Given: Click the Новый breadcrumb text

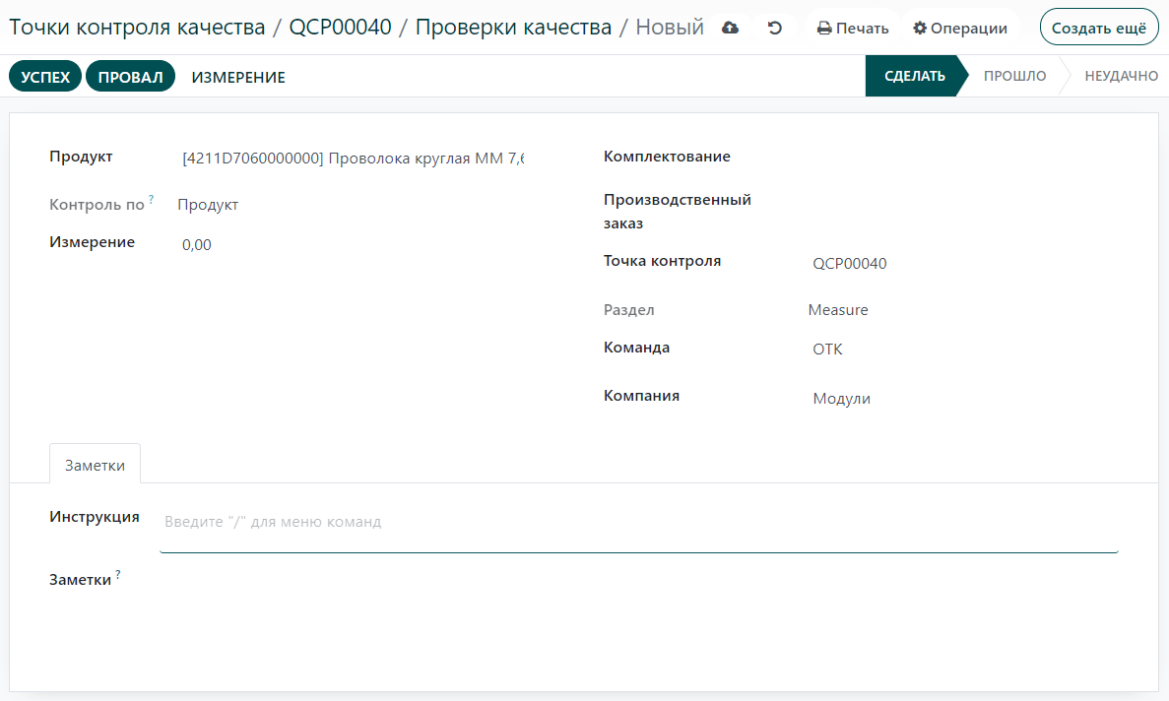Looking at the screenshot, I should coord(670,27).
